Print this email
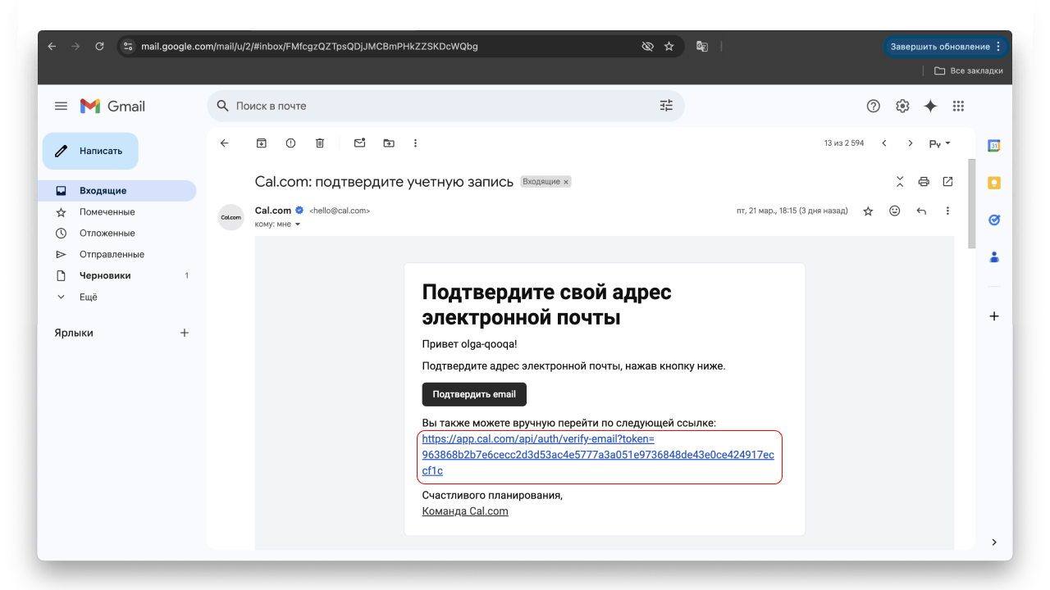This screenshot has width=1050, height=590. pyautogui.click(x=924, y=181)
